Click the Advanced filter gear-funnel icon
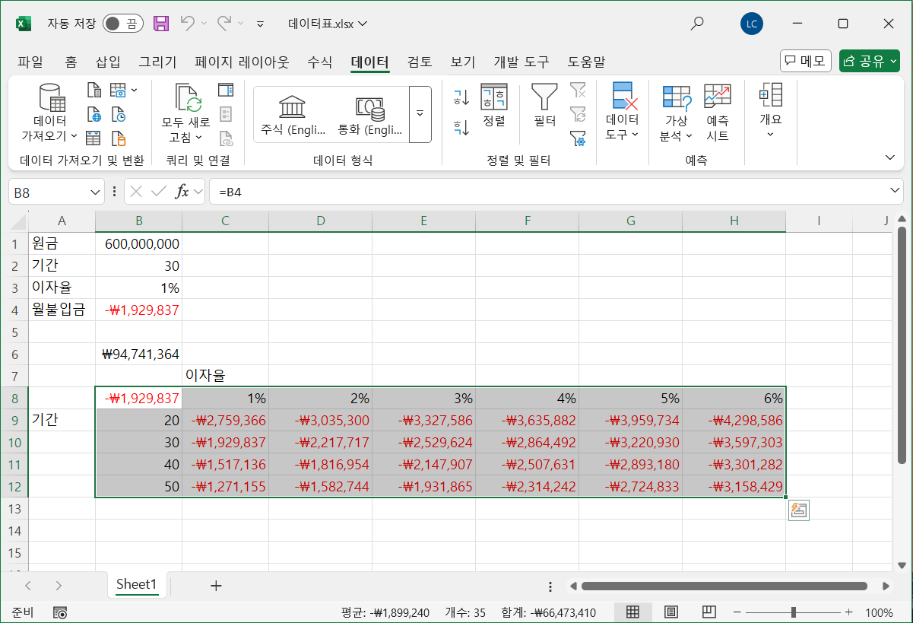The height and width of the screenshot is (623, 913). point(578,138)
